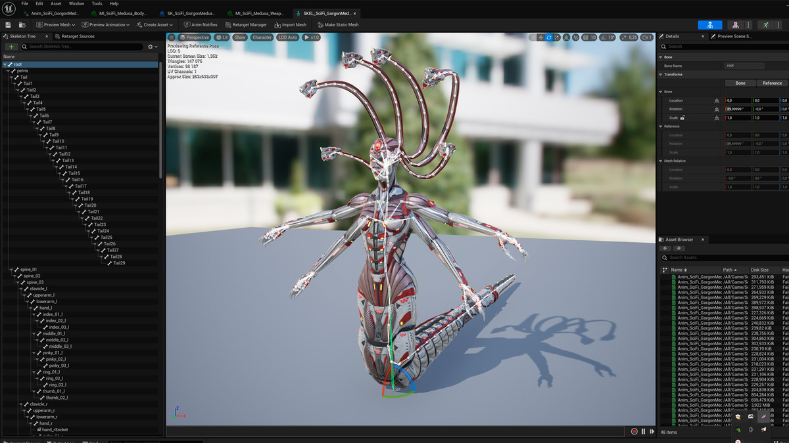
Task: Switch to the MI_SciFi_Medusa_Body tab
Action: [x=118, y=13]
